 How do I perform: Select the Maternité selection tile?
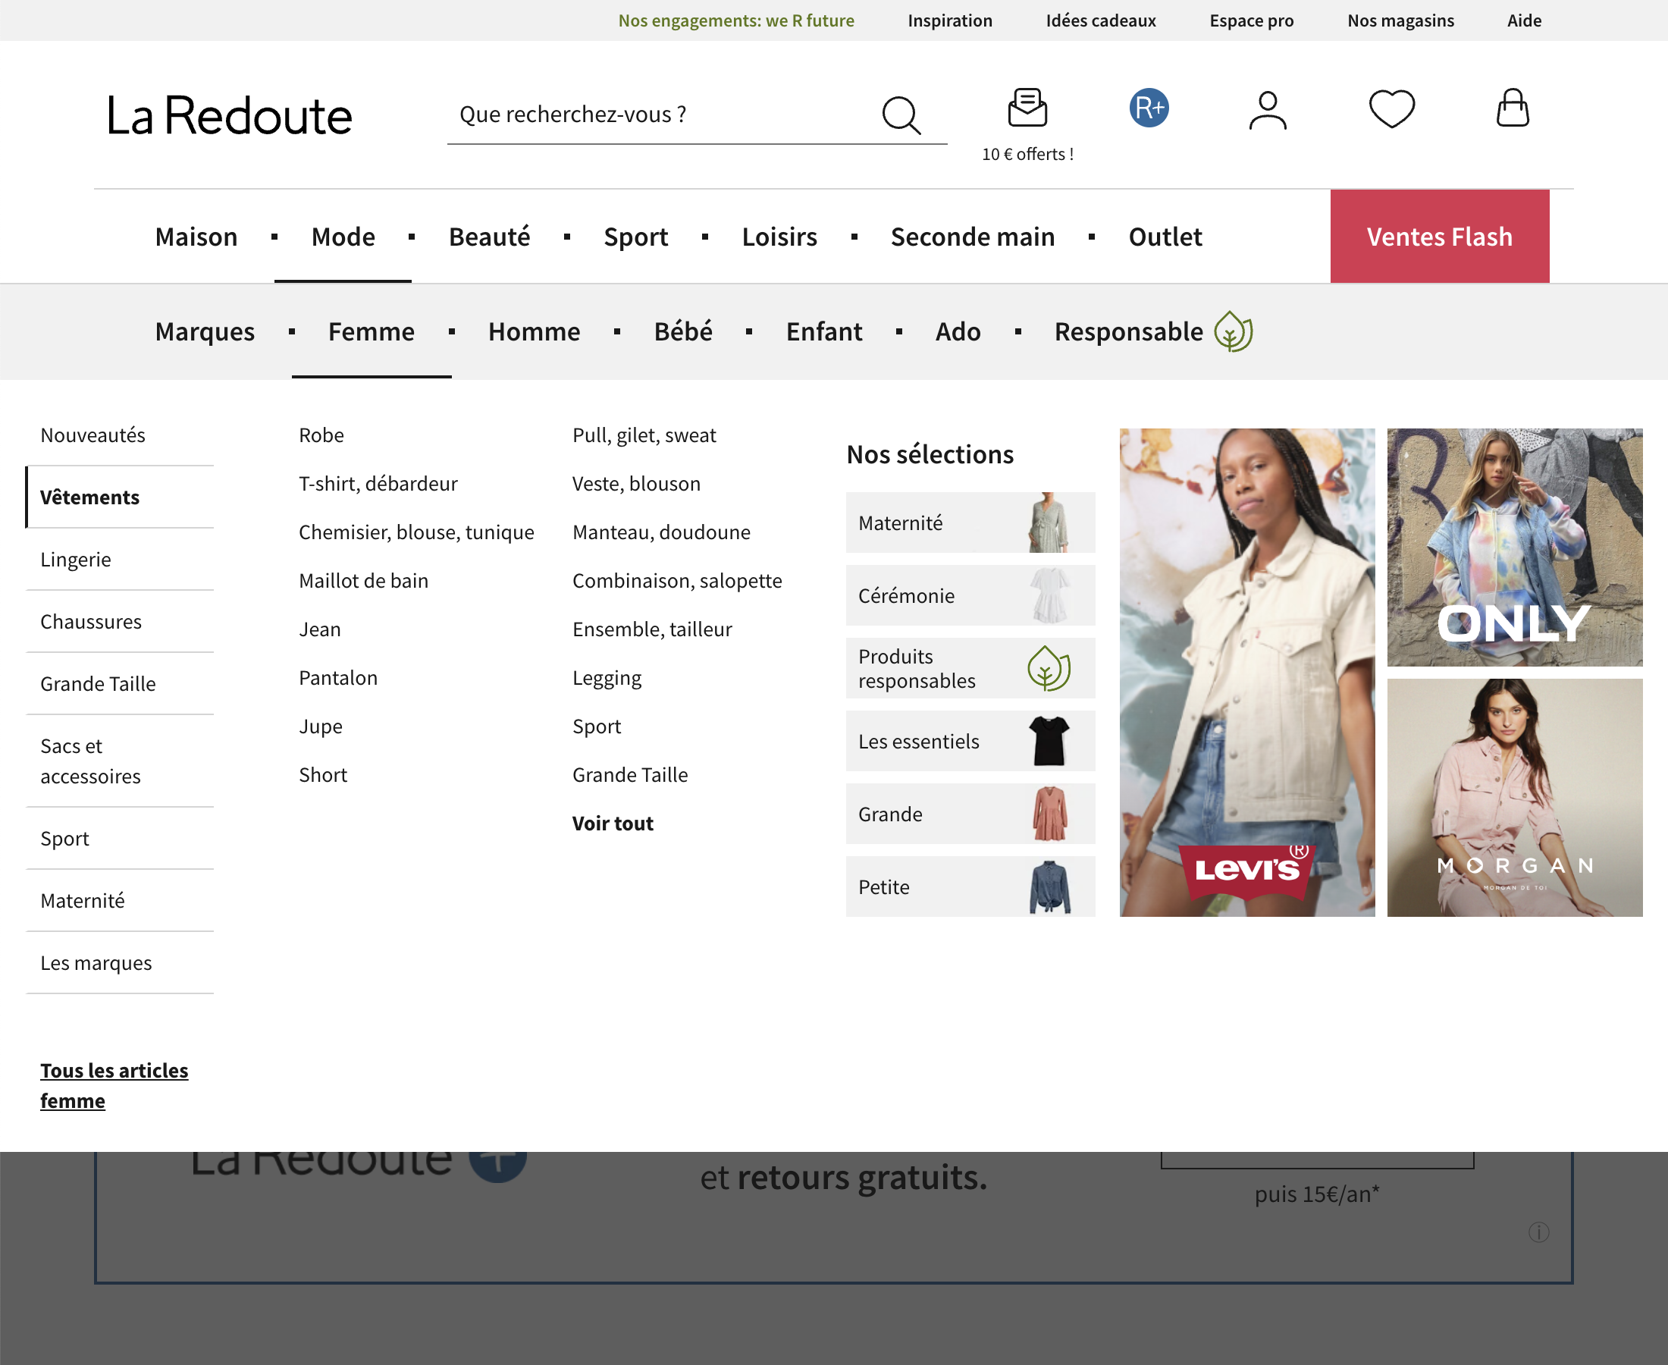969,523
